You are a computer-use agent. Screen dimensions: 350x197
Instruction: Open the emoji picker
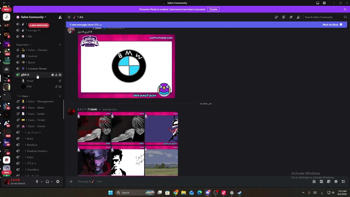pyautogui.click(x=336, y=181)
